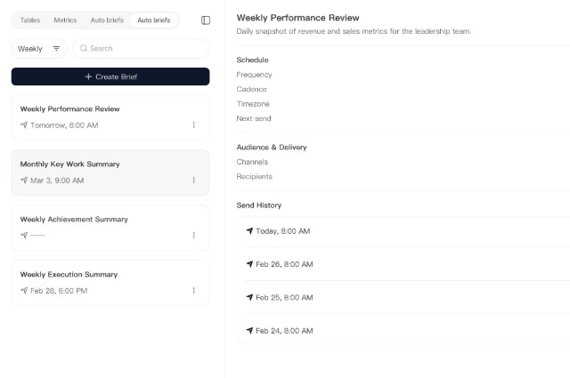Image resolution: width=570 pixels, height=378 pixels.
Task: Open more options for Weekly Execution Summary
Action: click(x=194, y=291)
